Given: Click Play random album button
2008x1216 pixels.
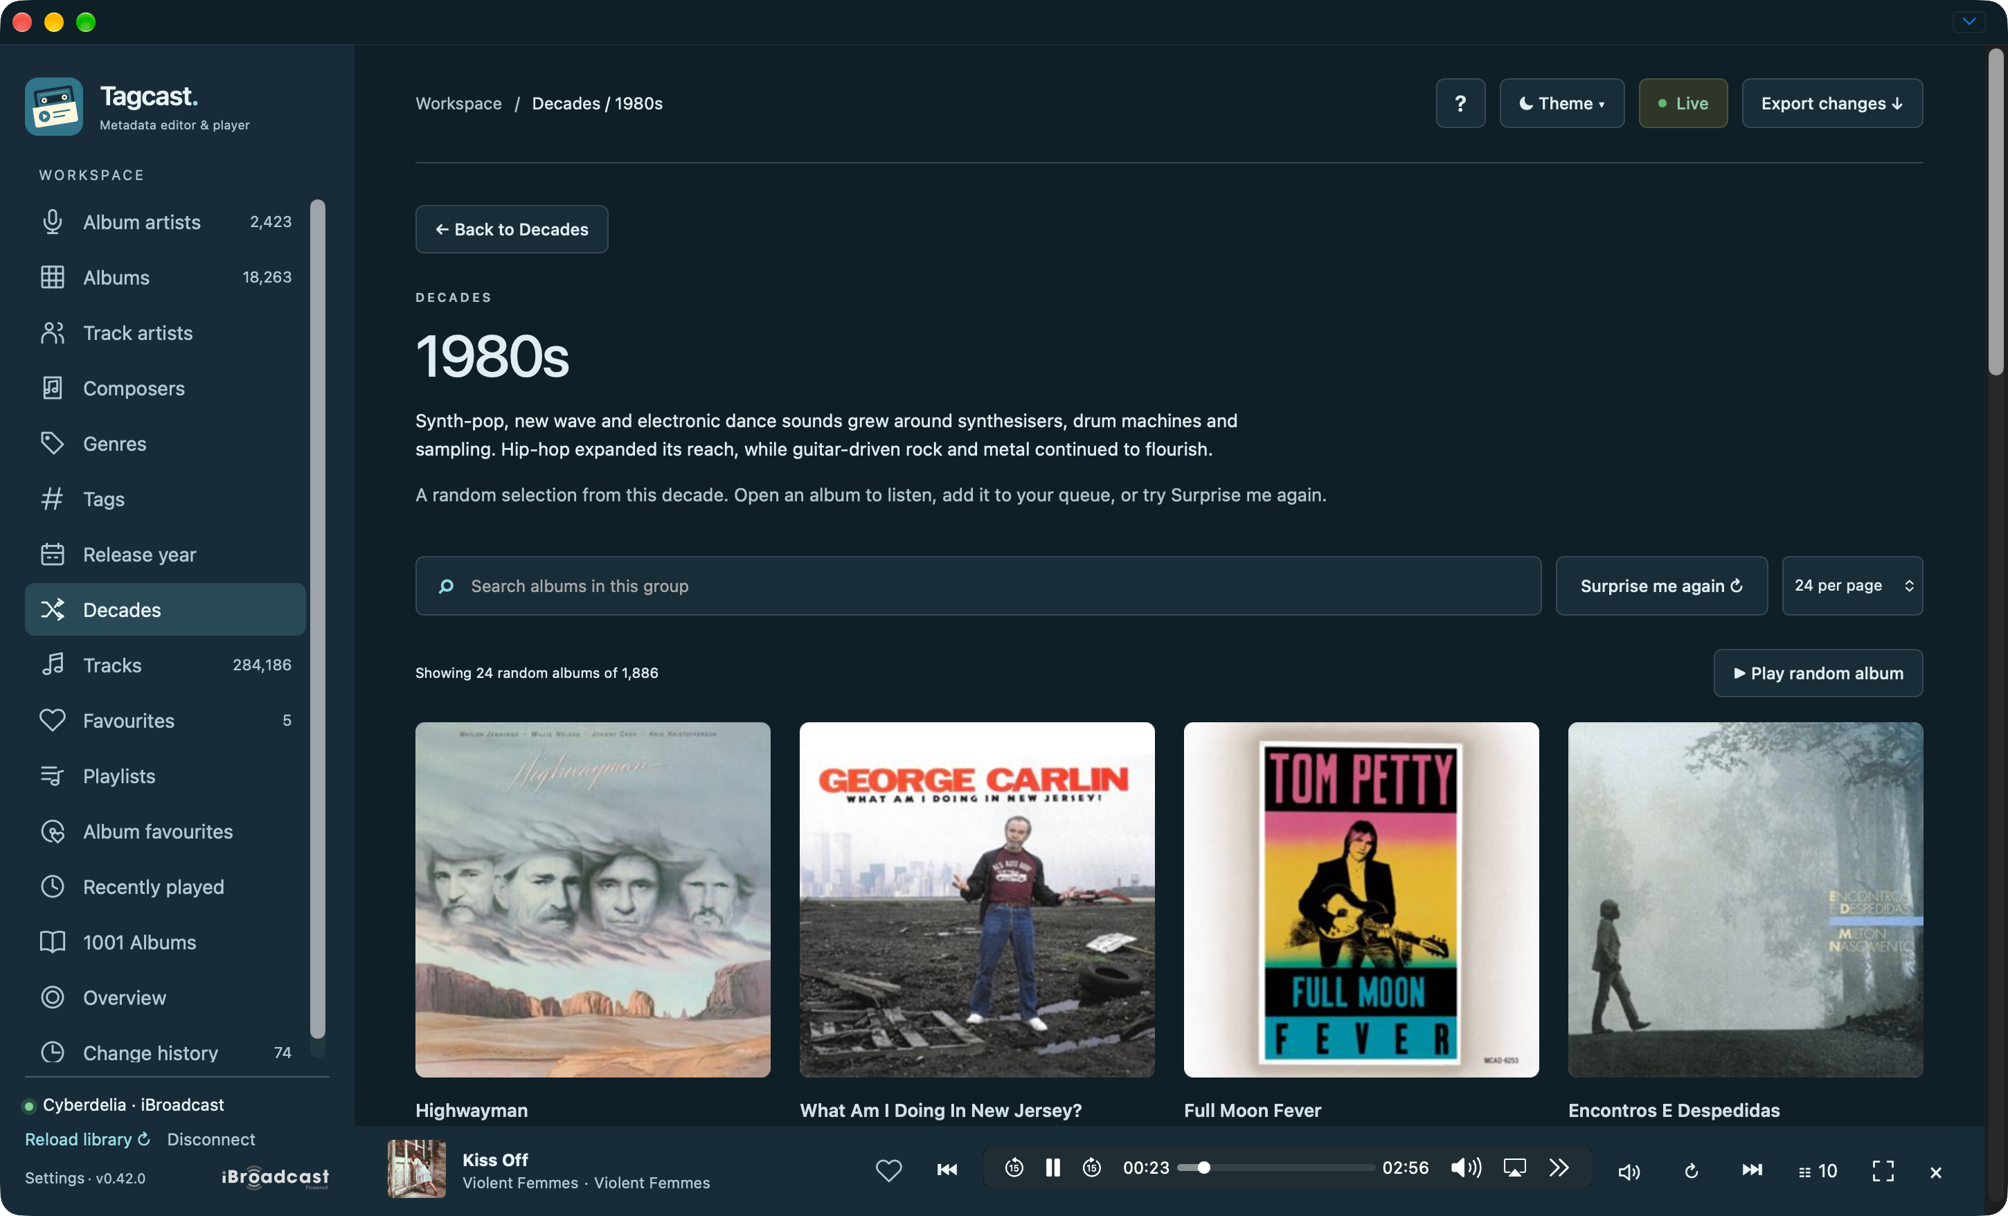Looking at the screenshot, I should tap(1818, 673).
